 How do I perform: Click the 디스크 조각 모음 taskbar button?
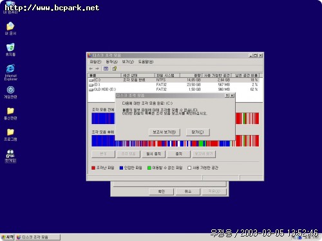[x=38, y=237]
